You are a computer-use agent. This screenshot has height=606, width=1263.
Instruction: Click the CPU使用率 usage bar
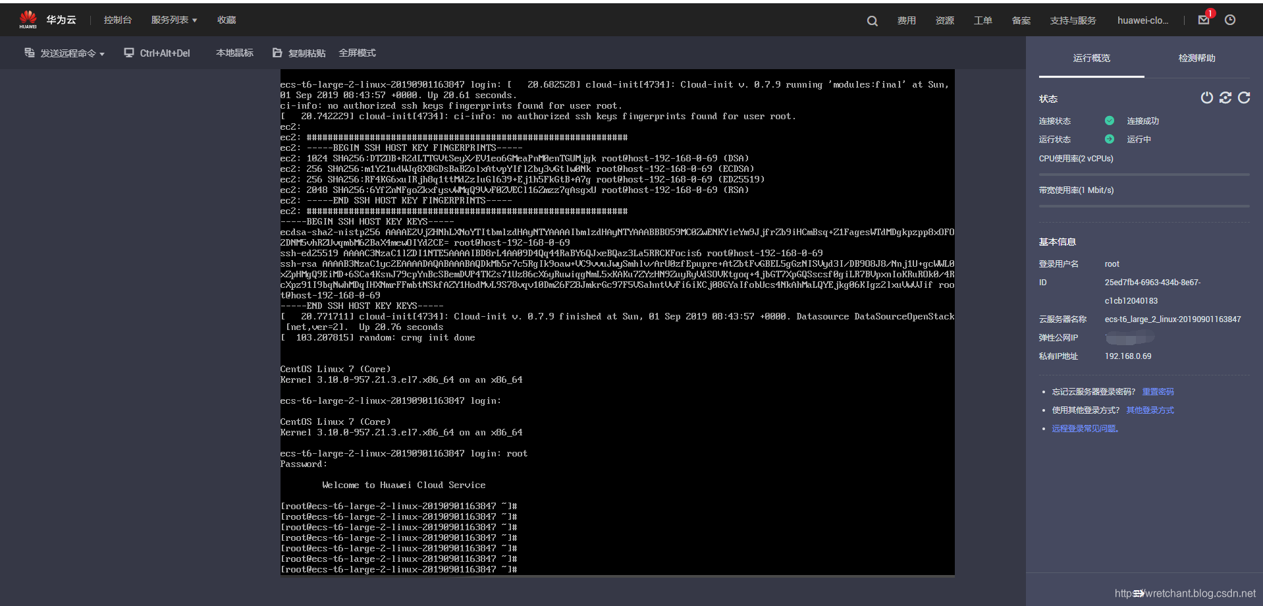pyautogui.click(x=1144, y=175)
